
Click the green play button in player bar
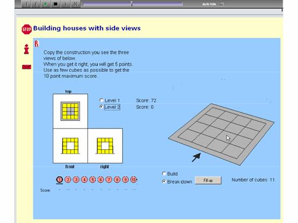[46, 4]
